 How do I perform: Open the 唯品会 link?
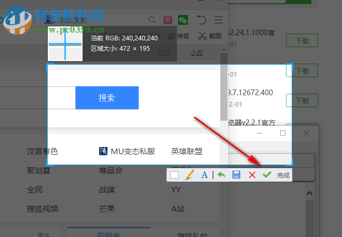point(111,170)
